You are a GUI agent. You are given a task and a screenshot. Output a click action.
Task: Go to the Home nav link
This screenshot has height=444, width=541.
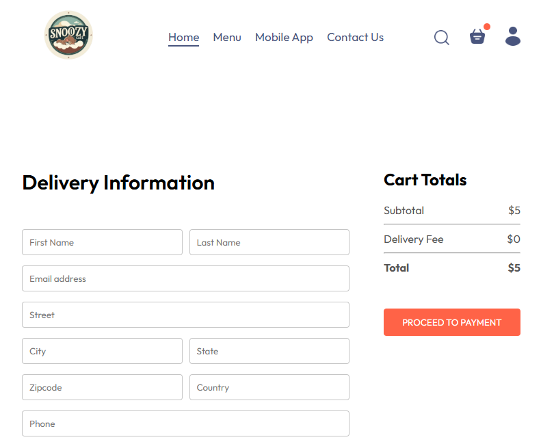pos(183,38)
